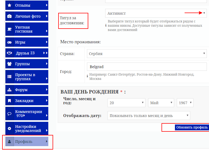Screen dimensions: 209x152
Task: Click the speech bubble icon for Комментарии
Action: tap(9, 114)
